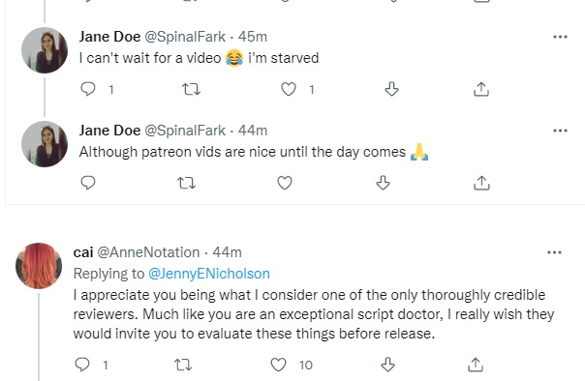Retweet Jane Doe's 45m tweet
The height and width of the screenshot is (381, 585).
(191, 89)
